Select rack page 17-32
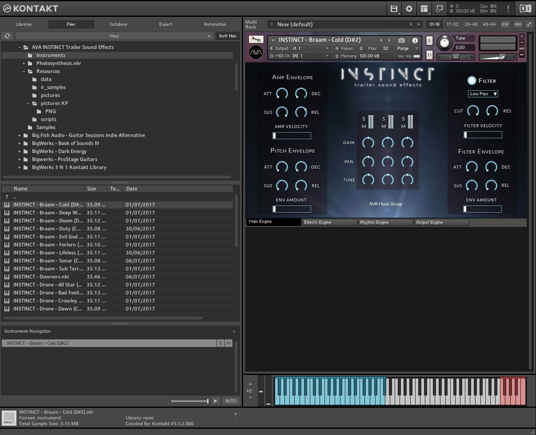Screen dimensions: 536x435 453,24
